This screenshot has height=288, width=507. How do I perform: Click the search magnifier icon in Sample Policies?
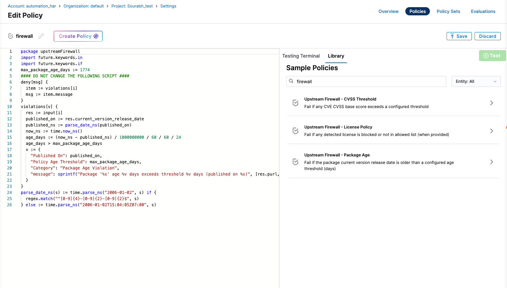coord(291,81)
